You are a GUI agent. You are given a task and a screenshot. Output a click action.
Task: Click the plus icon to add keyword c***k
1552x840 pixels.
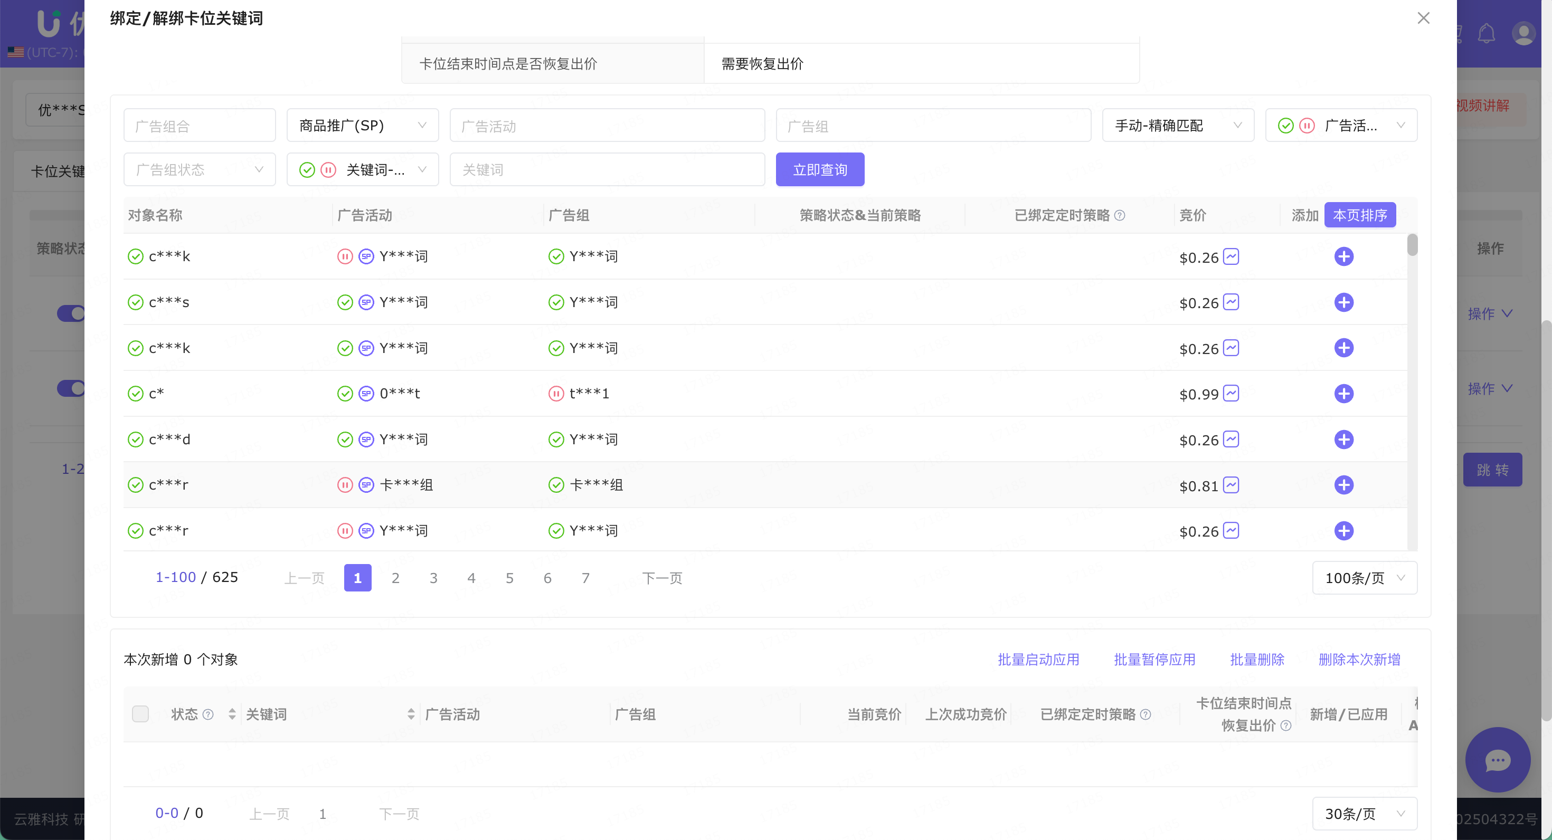1344,256
